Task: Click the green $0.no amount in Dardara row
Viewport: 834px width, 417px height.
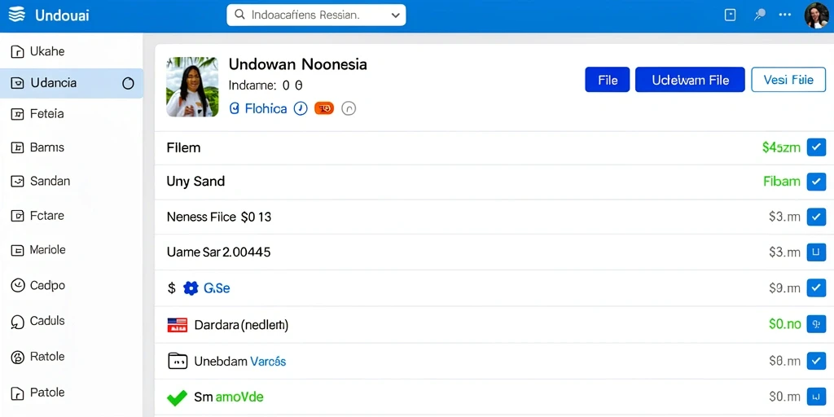Action: (784, 323)
